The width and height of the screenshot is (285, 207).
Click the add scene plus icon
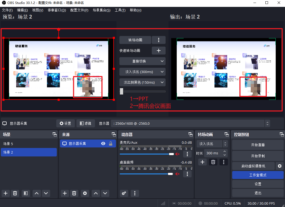pyautogui.click(x=6, y=193)
